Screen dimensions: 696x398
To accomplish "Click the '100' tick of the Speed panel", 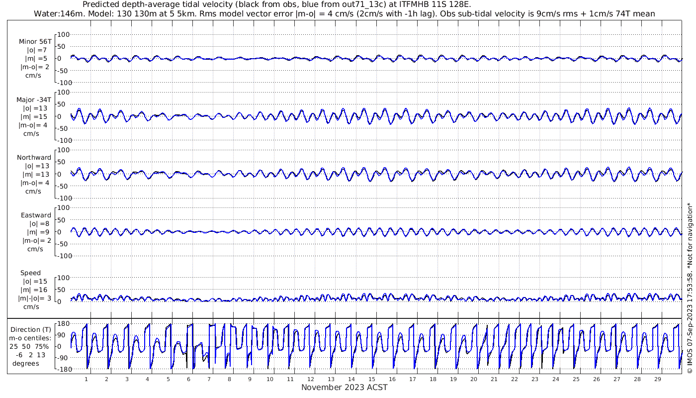I will tap(65, 278).
